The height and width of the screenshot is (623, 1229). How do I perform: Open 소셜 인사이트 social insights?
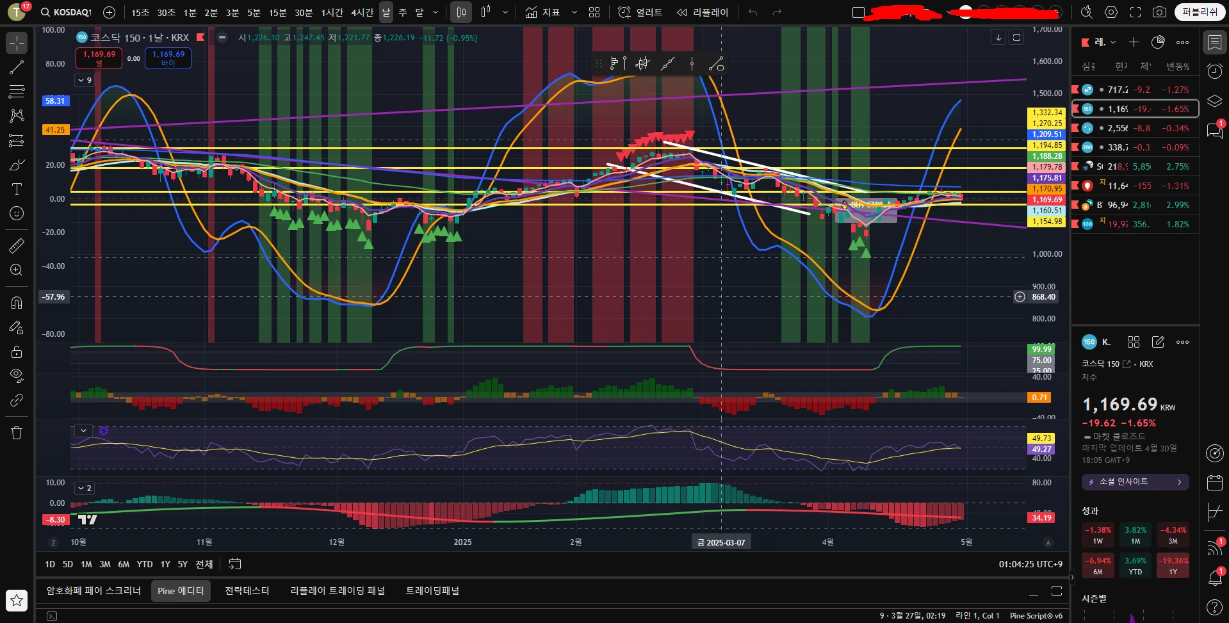pyautogui.click(x=1135, y=482)
